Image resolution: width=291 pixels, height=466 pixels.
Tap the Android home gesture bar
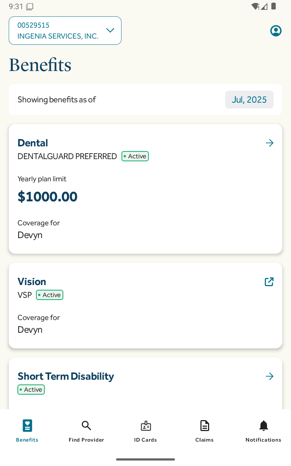(145, 459)
